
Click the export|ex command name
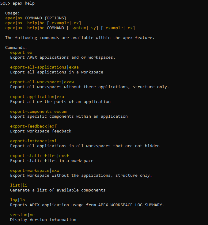click(x=21, y=53)
